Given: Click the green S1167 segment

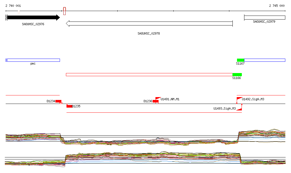Looking at the screenshot, I should click(240, 60).
